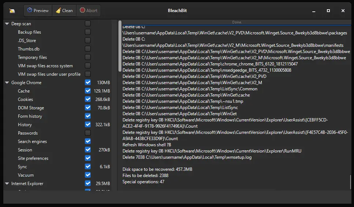This screenshot has width=354, height=207.
Task: Click the Cache 129.1MB size value
Action: coord(102,91)
